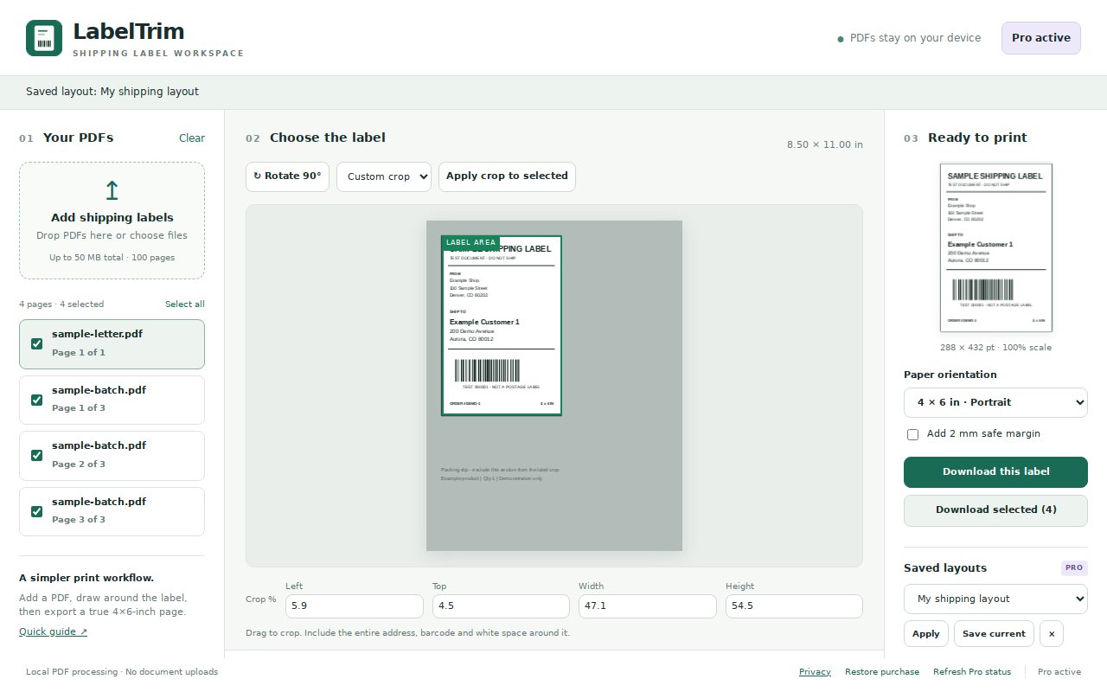The width and height of the screenshot is (1107, 692).
Task: Click the '8.50 × 11.00 in' page size text
Action: (824, 144)
